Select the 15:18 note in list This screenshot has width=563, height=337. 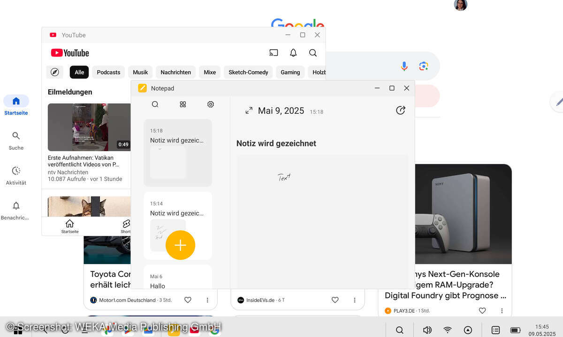coord(178,153)
